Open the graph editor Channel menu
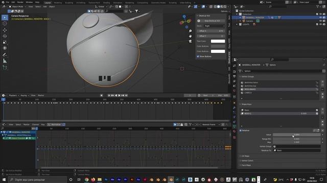 coord(35,125)
